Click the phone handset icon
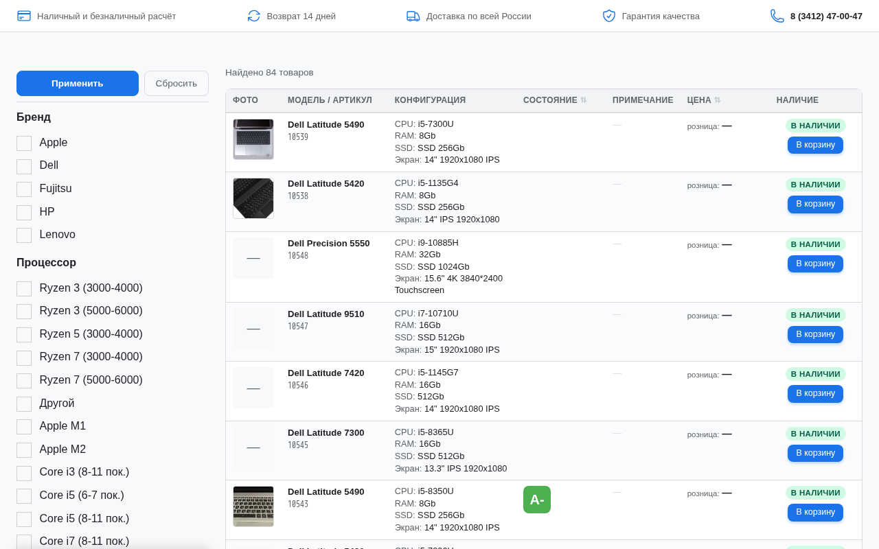Image resolution: width=879 pixels, height=549 pixels. pos(777,16)
